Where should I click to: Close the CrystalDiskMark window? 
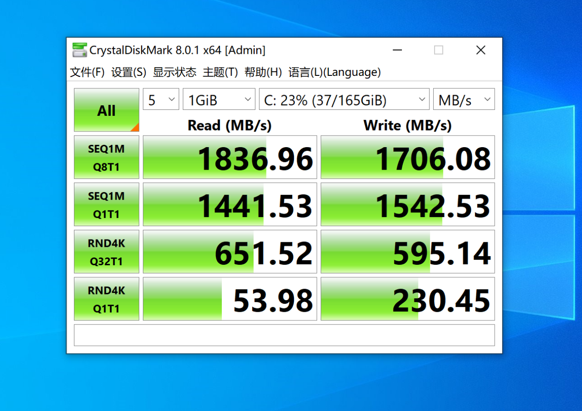480,50
